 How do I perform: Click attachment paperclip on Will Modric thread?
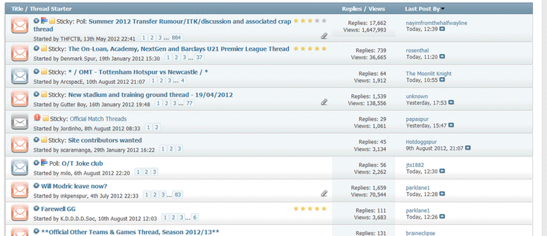tap(324, 193)
